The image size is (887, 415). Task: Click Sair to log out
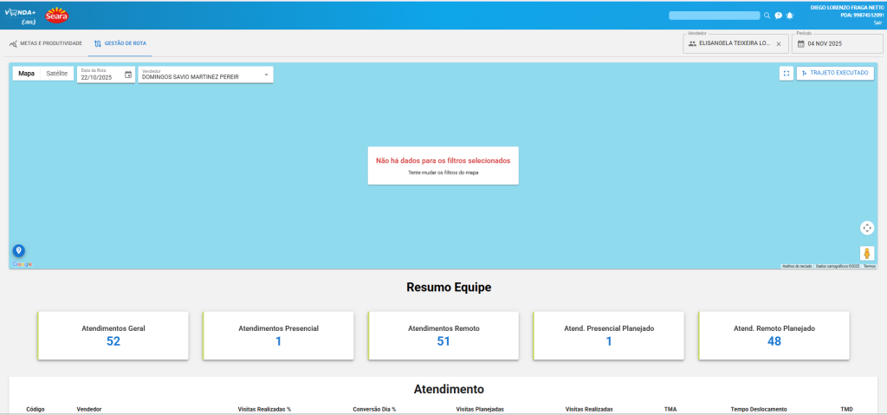[x=877, y=23]
